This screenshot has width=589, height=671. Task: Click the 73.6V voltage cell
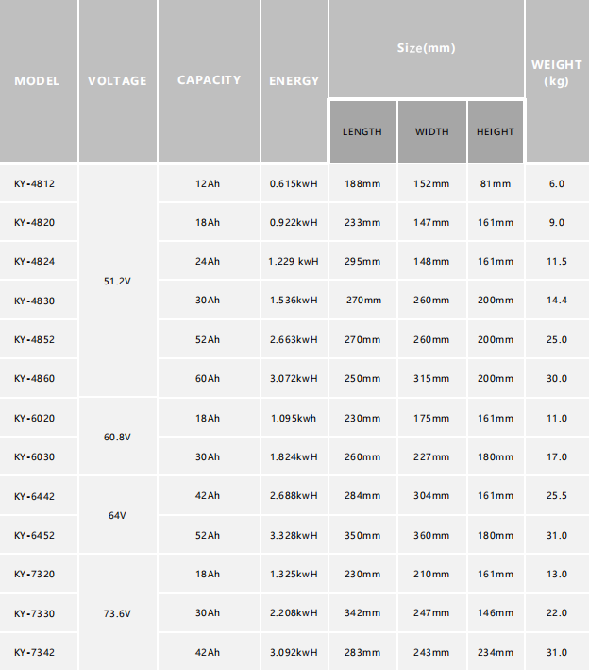tap(117, 613)
